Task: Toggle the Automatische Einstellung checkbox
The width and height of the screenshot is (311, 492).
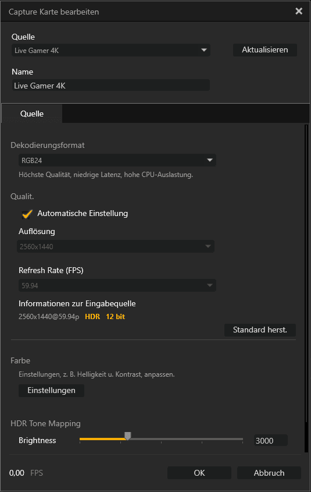Action: click(x=27, y=214)
